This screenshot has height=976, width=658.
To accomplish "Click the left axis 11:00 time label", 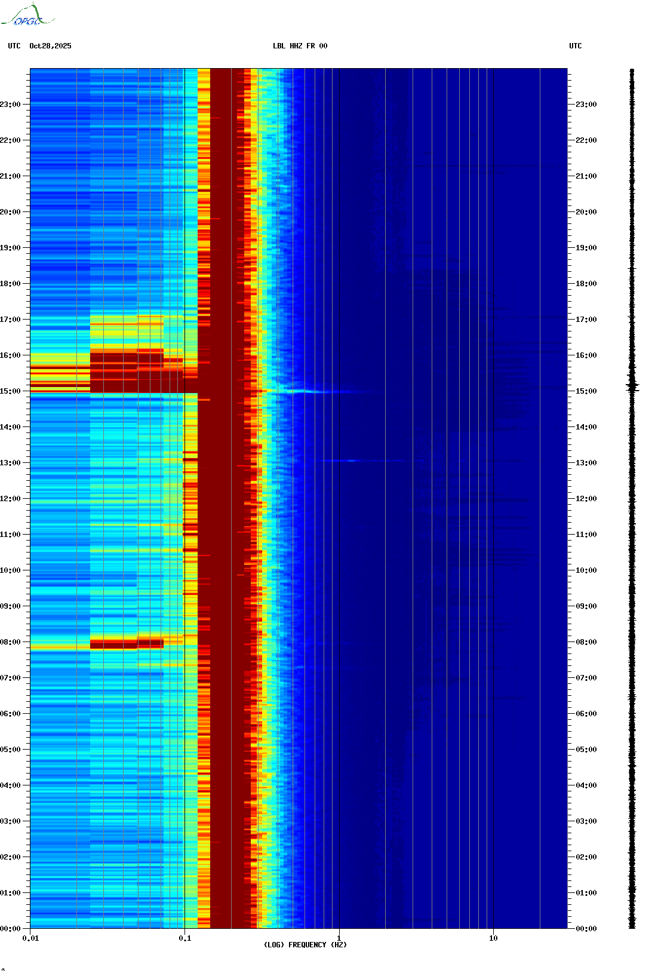I will pos(10,535).
